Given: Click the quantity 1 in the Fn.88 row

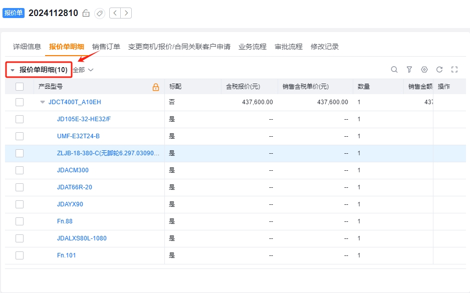Looking at the screenshot, I should click(359, 221).
